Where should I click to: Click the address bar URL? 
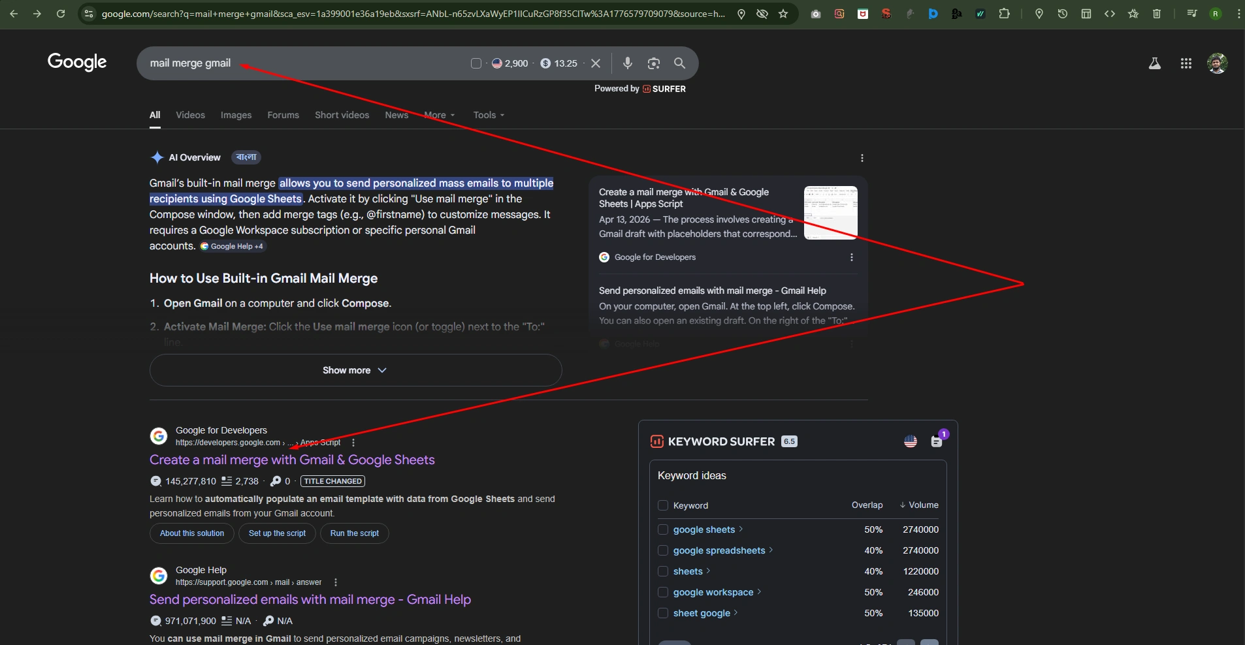coord(413,14)
